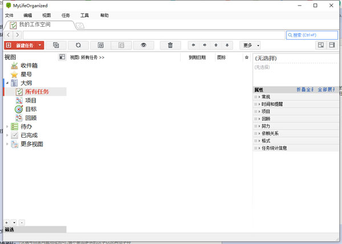Open the small dropdown beside plus button
342x244 pixels.
14,222
